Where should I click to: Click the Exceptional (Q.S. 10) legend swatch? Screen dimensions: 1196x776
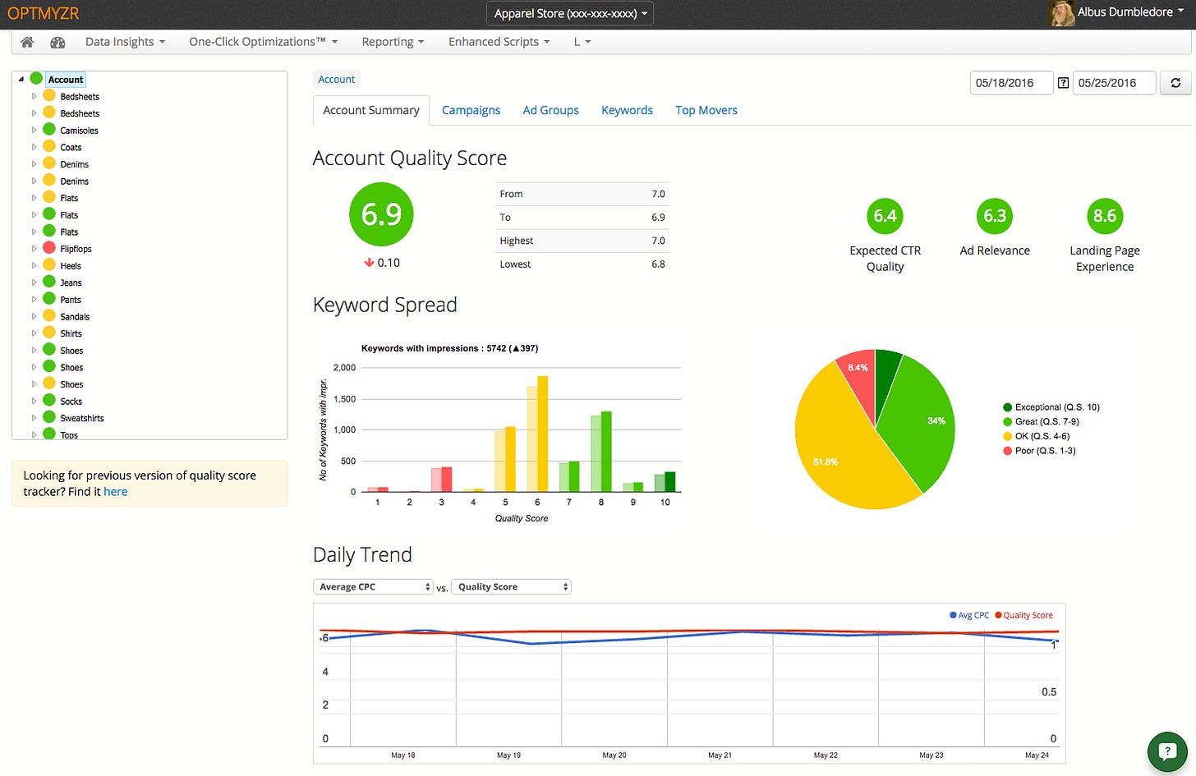[x=1008, y=407]
